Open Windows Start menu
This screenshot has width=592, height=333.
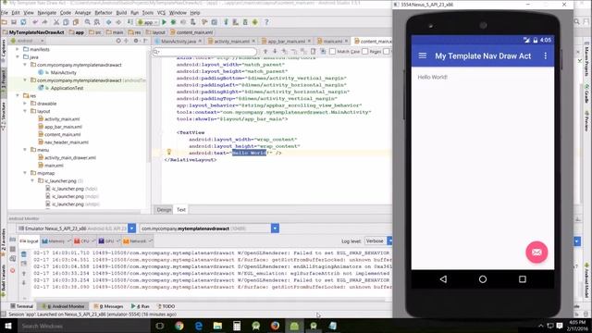[x=7, y=326]
